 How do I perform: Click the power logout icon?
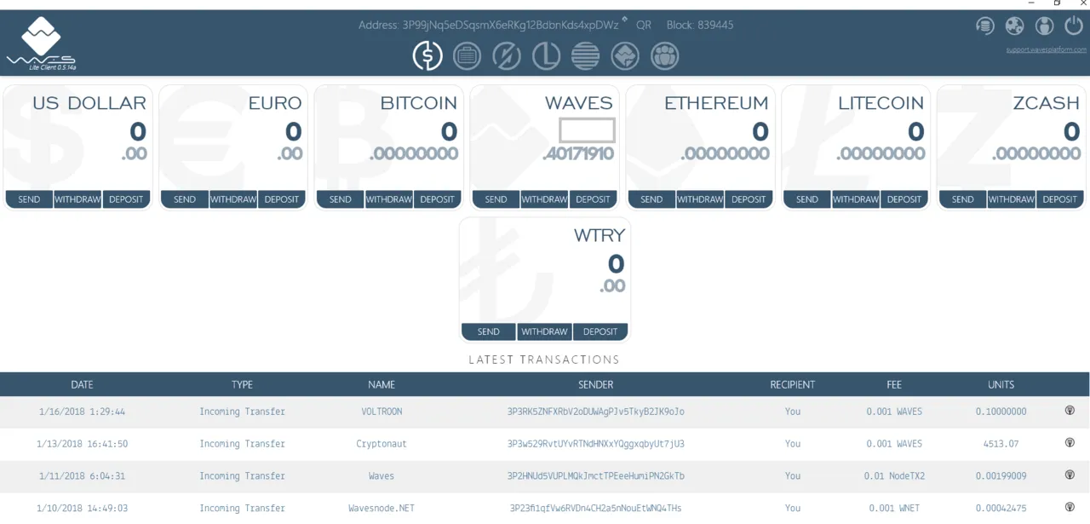point(1074,26)
